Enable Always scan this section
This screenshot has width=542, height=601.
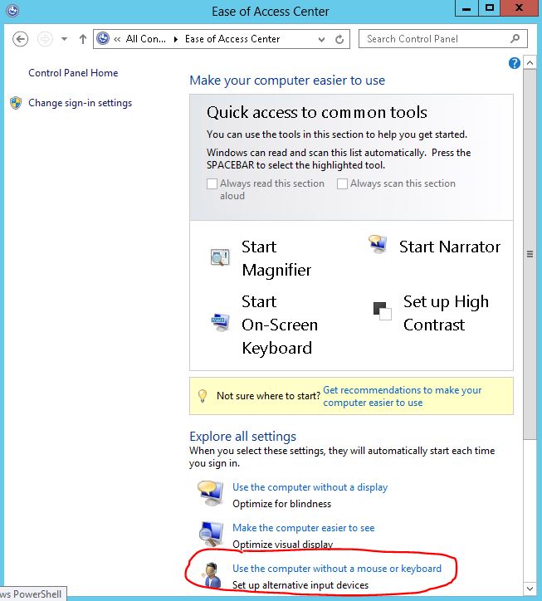(342, 184)
